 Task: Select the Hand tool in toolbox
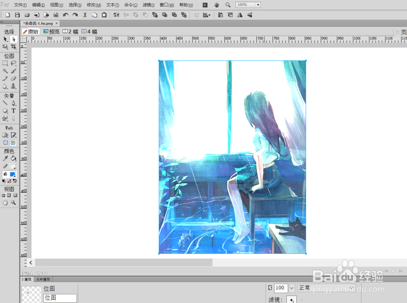[x=5, y=203]
